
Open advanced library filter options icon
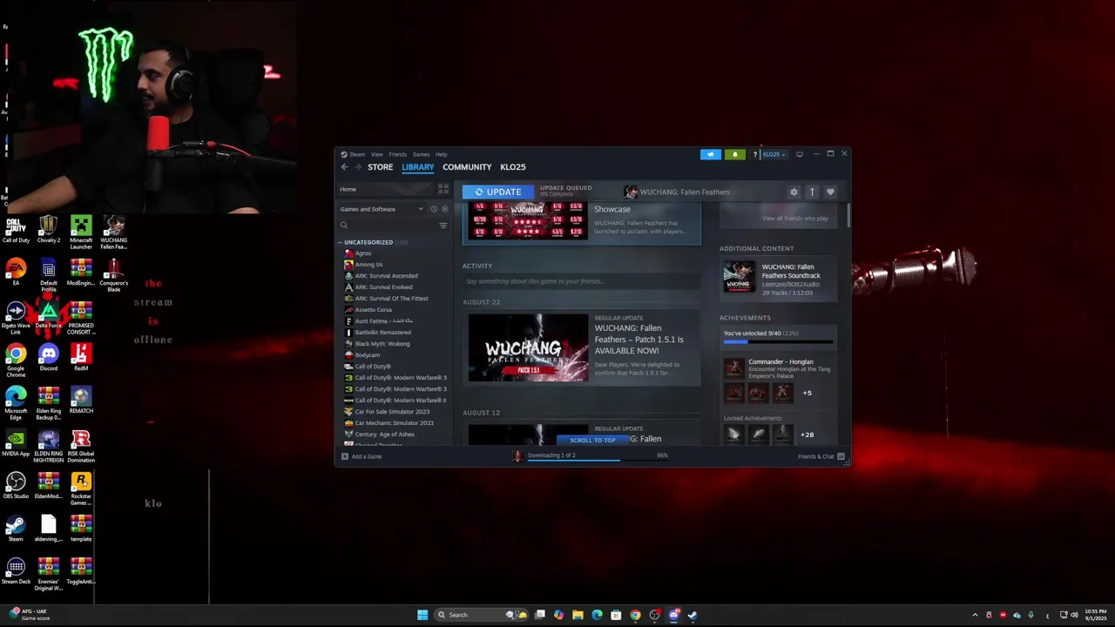(443, 226)
